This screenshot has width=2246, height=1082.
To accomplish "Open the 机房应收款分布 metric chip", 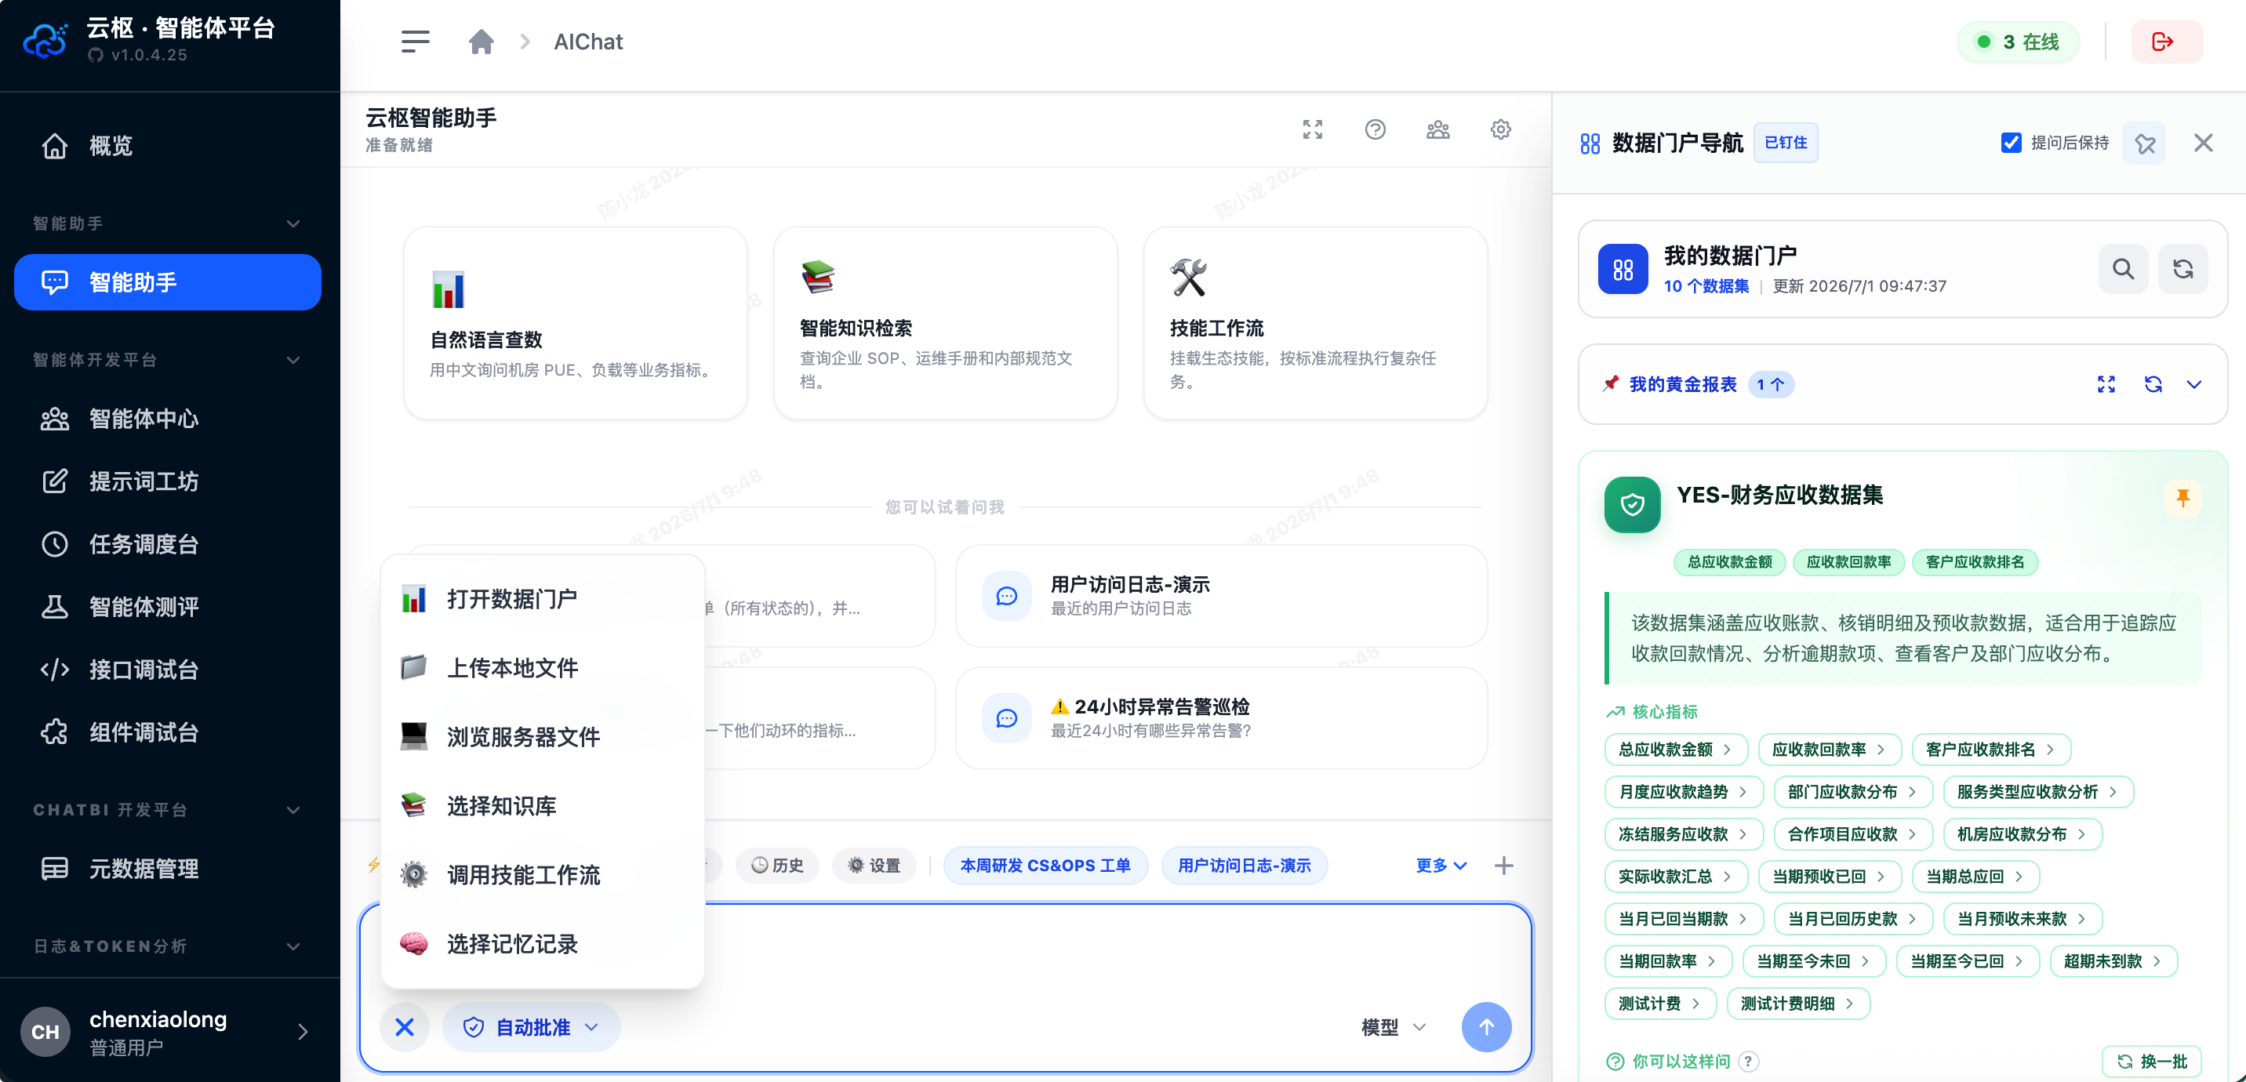I will (x=2021, y=834).
